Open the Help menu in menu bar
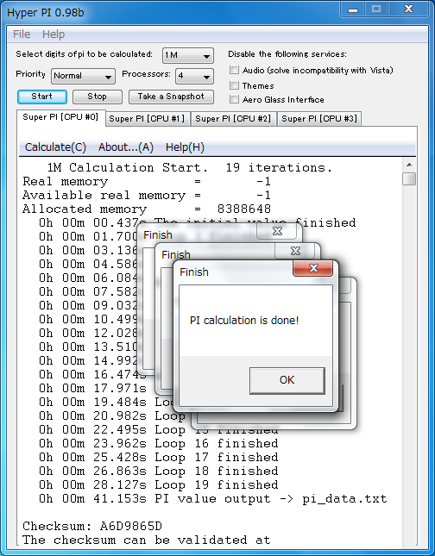Viewport: 435px width, 556px height. tap(54, 34)
